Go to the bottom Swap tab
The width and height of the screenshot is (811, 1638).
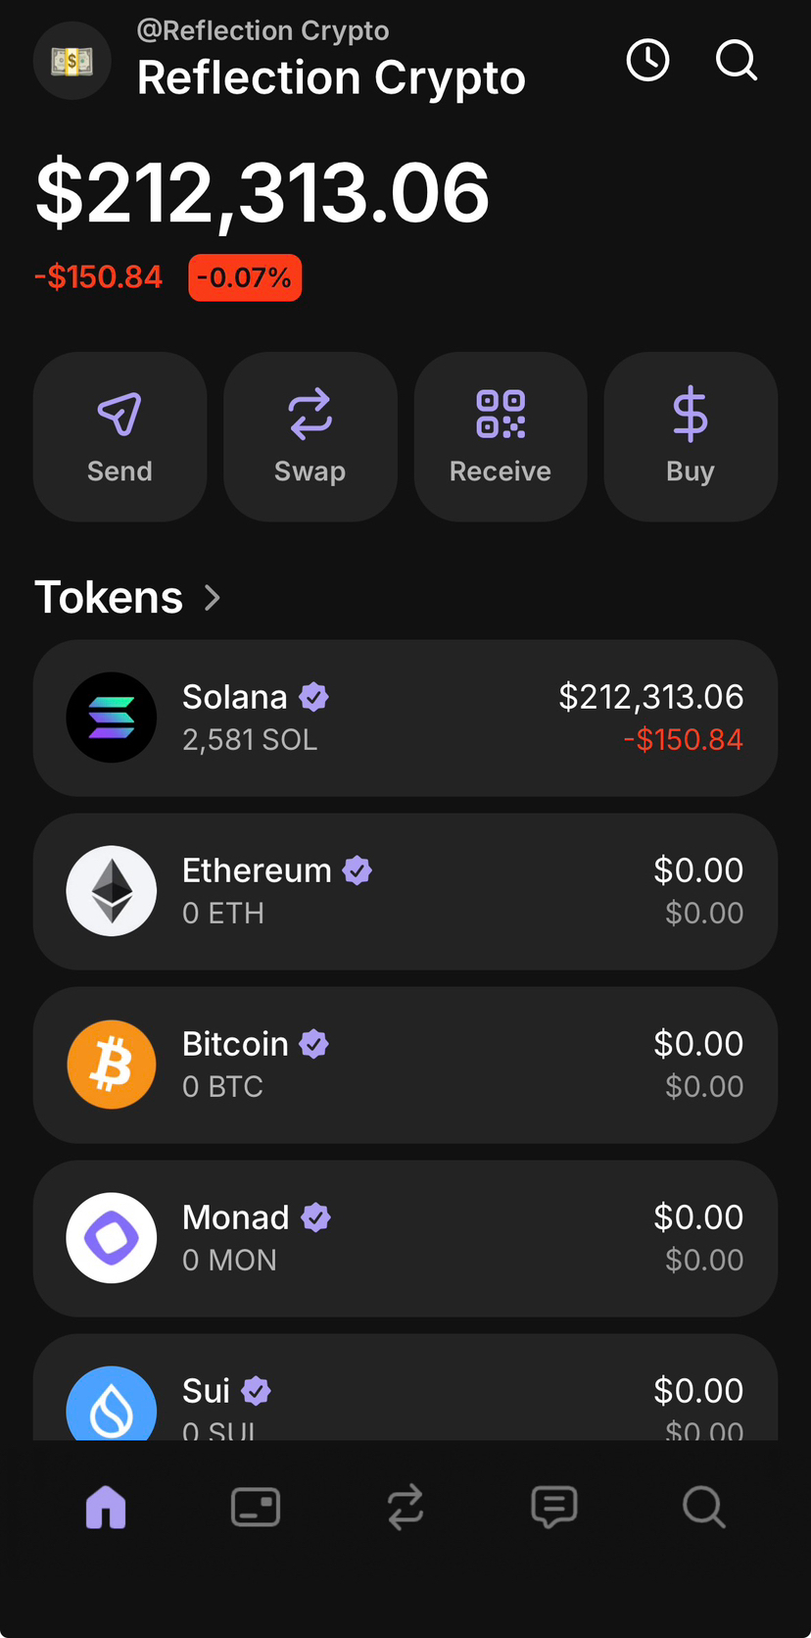tap(405, 1507)
